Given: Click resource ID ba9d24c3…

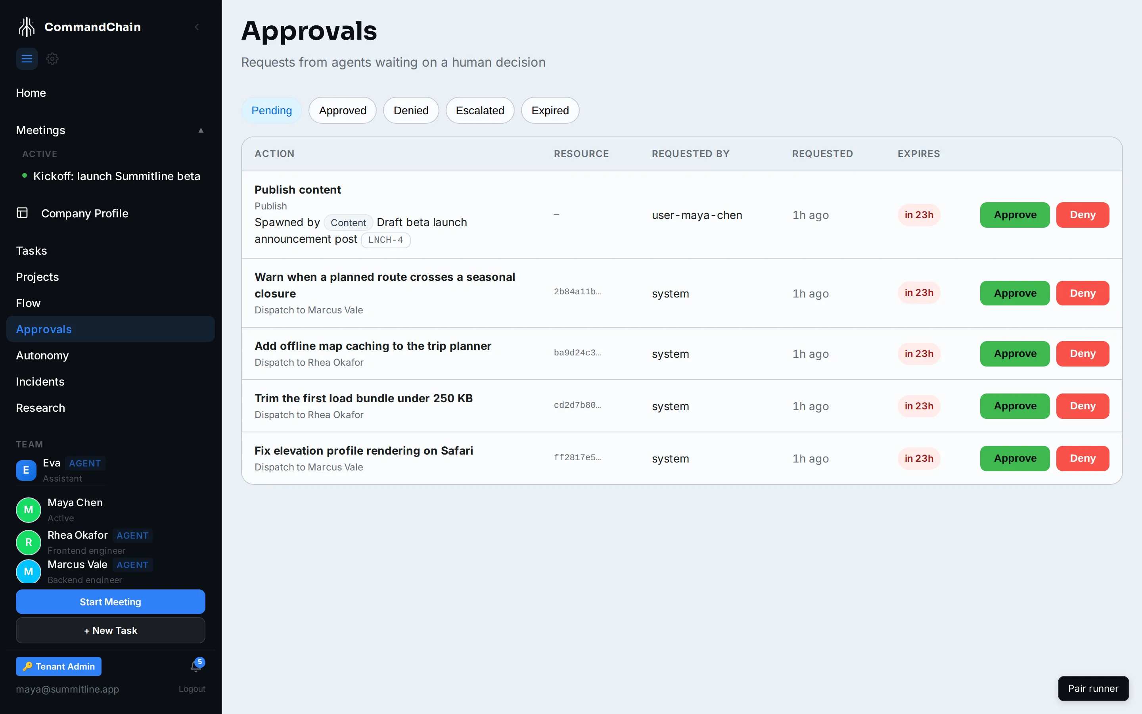Looking at the screenshot, I should [x=577, y=353].
